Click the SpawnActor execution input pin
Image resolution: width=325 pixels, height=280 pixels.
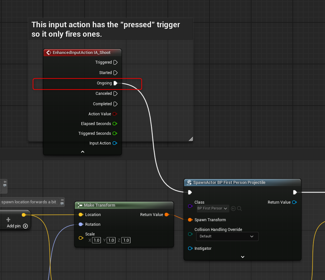[x=190, y=193]
